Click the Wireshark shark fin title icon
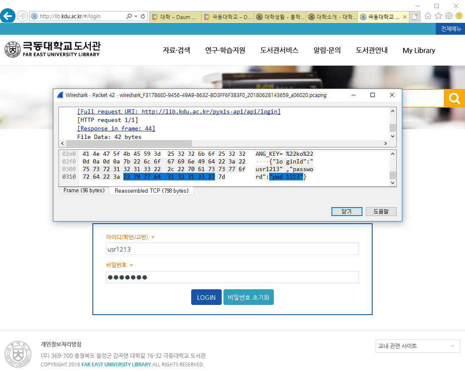Viewport: 465px width, 371px height. pyautogui.click(x=60, y=95)
